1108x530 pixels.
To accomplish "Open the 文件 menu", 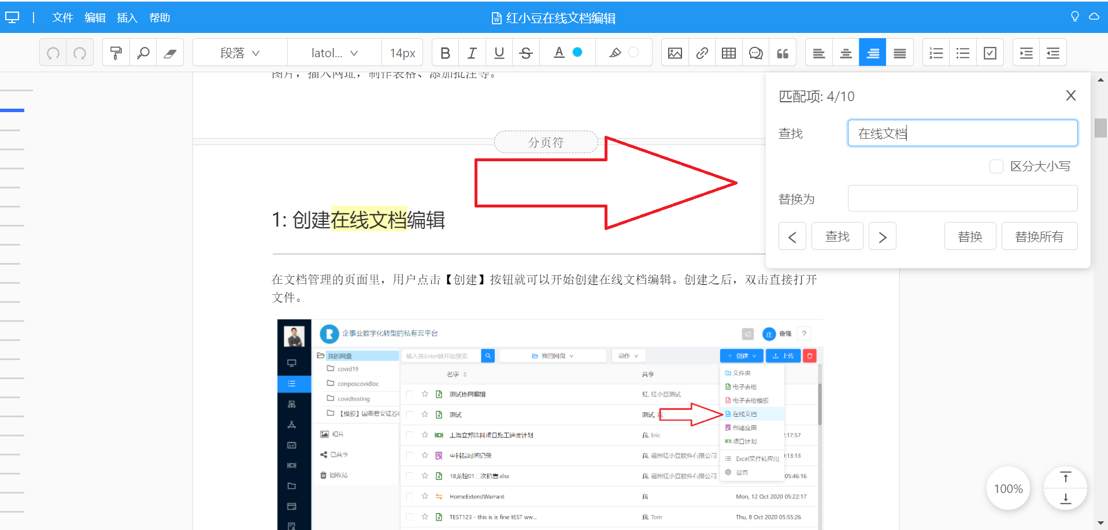I will pyautogui.click(x=62, y=18).
